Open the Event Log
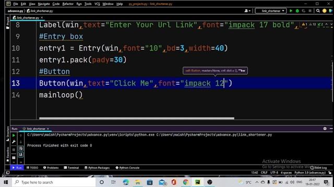334x187 pixels. (x=318, y=167)
